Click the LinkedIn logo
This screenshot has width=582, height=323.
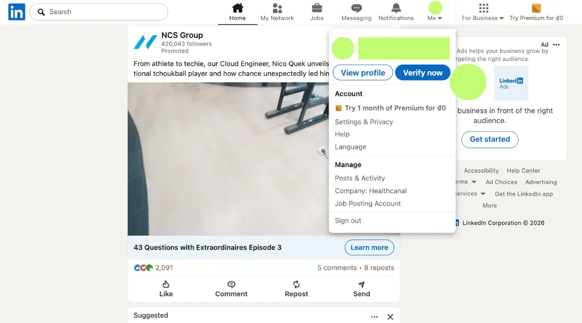pyautogui.click(x=16, y=11)
